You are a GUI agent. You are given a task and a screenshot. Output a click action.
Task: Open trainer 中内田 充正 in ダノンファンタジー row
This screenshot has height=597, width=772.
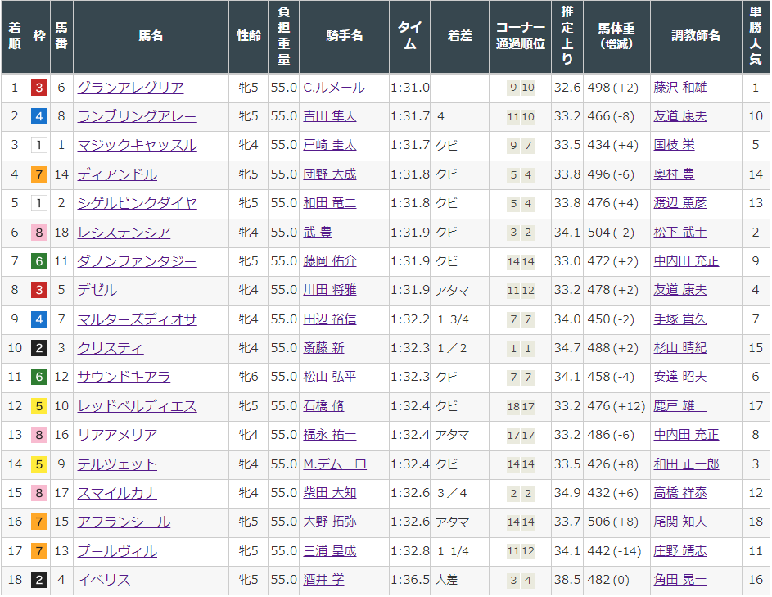pos(686,261)
